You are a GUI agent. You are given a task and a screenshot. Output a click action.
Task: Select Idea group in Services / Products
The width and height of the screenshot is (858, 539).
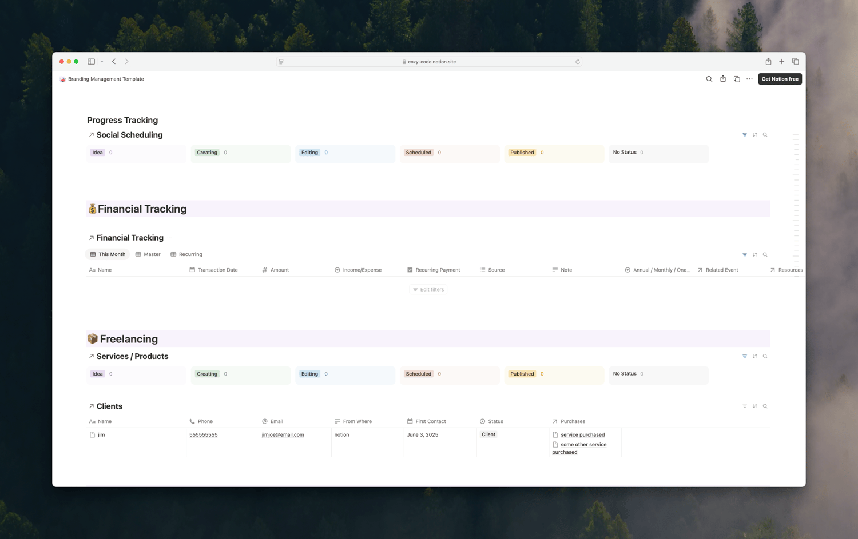[x=98, y=374]
